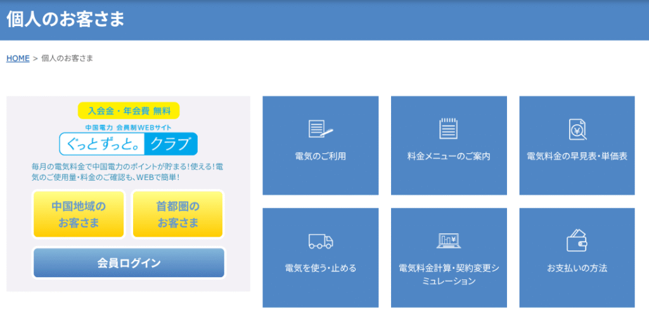Image resolution: width=649 pixels, height=324 pixels.
Task: Open 電気料金の早見表・単価表 text link
Action: click(577, 156)
